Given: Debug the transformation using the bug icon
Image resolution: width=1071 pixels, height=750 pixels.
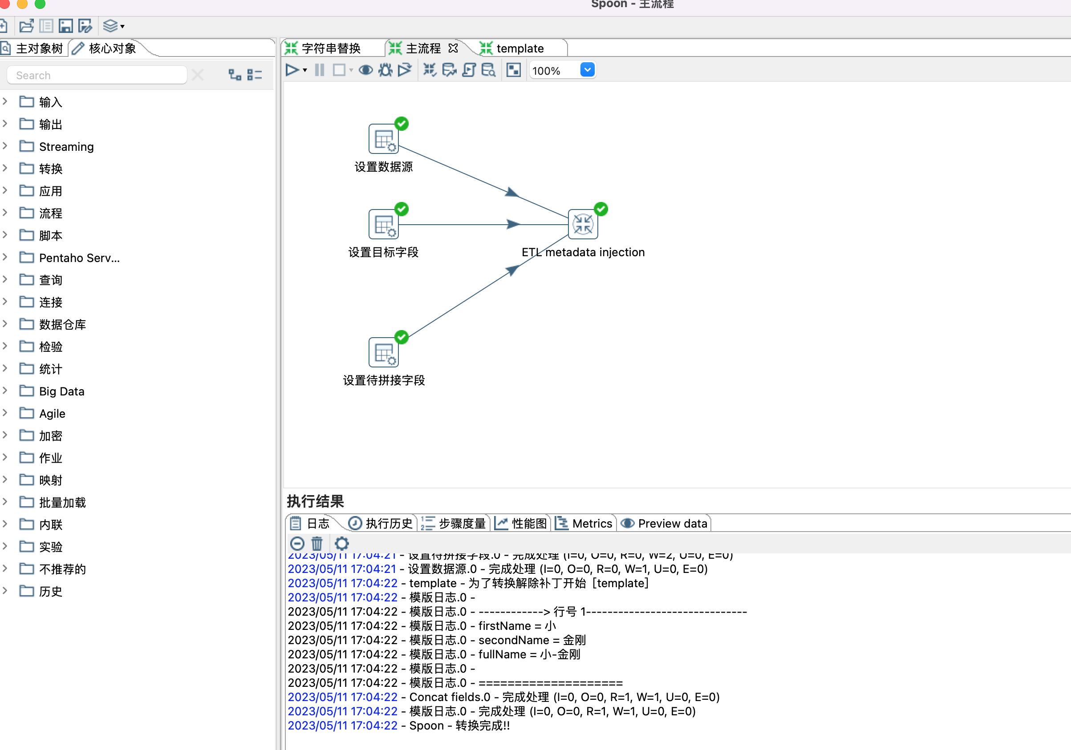Looking at the screenshot, I should (x=385, y=69).
